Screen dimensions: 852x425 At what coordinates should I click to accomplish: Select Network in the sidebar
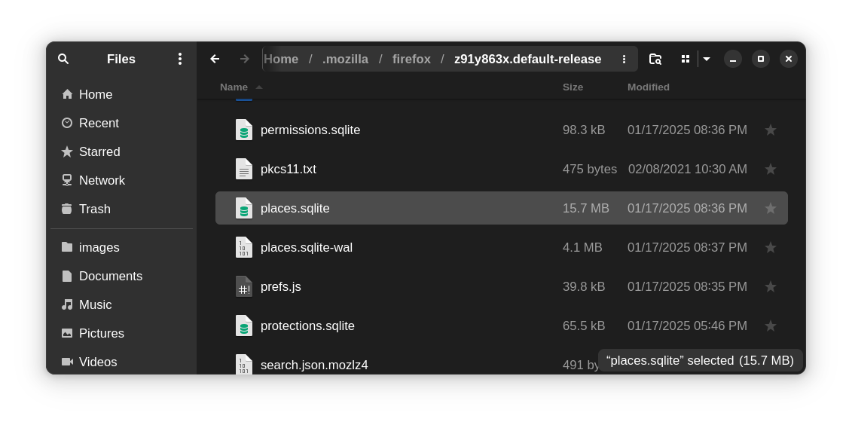click(101, 180)
